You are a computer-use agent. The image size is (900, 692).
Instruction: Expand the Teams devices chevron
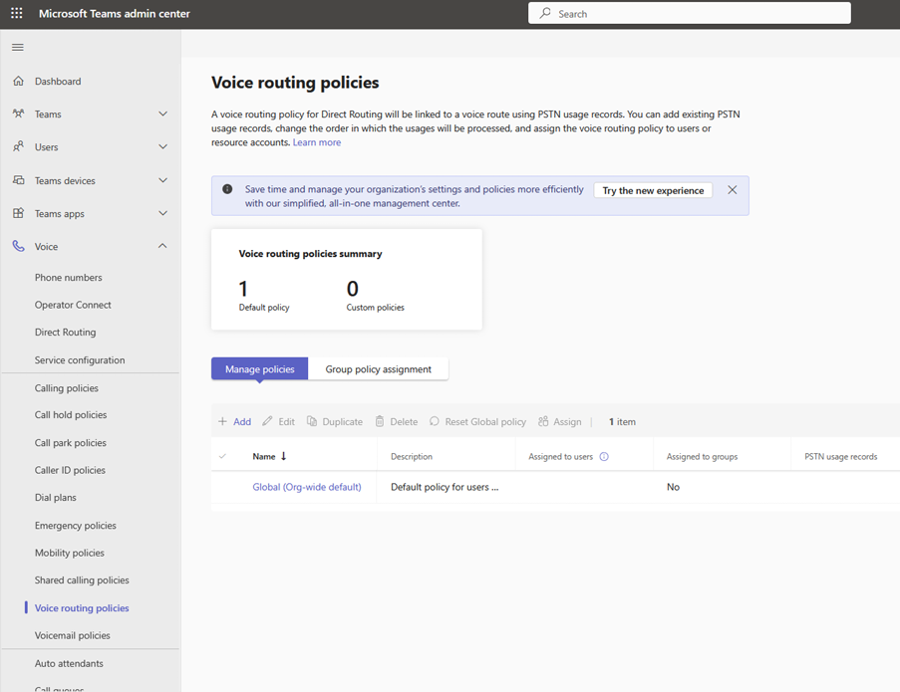[x=163, y=180]
